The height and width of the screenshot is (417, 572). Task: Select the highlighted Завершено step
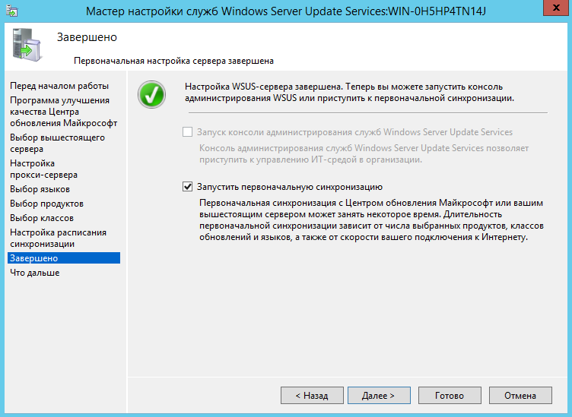point(64,257)
